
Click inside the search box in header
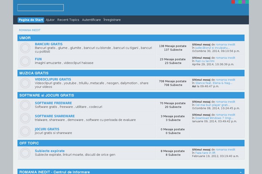[x=41, y=8]
